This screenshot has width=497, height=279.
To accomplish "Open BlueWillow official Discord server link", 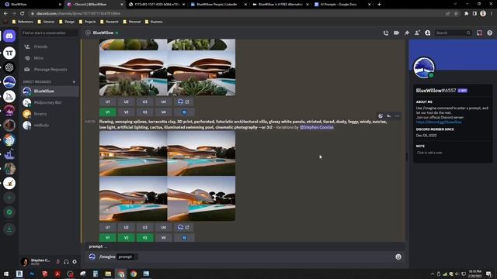I will (439, 122).
